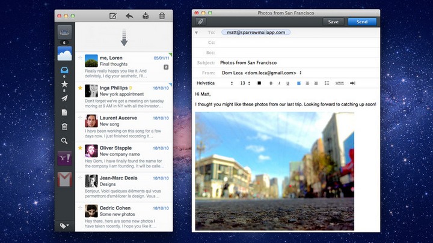This screenshot has height=243, width=433.
Task: Switch to the Yahoo account
Action: [x=64, y=158]
